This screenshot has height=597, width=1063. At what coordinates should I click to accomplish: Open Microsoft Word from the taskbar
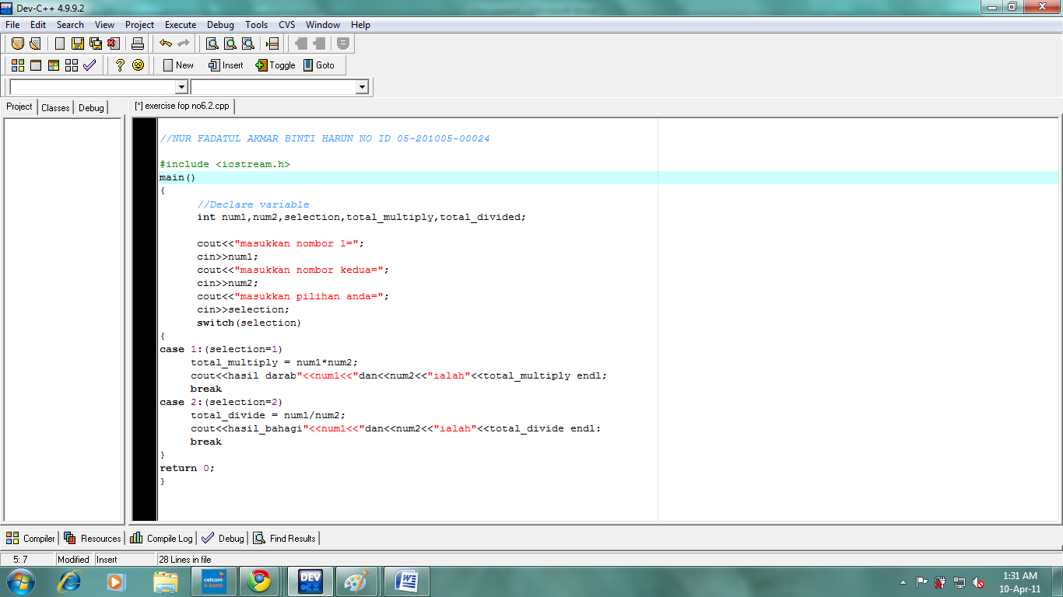(407, 581)
